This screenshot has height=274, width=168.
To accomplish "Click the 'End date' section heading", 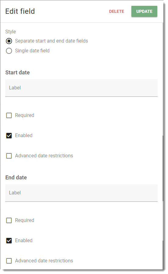I will click(x=16, y=177).
